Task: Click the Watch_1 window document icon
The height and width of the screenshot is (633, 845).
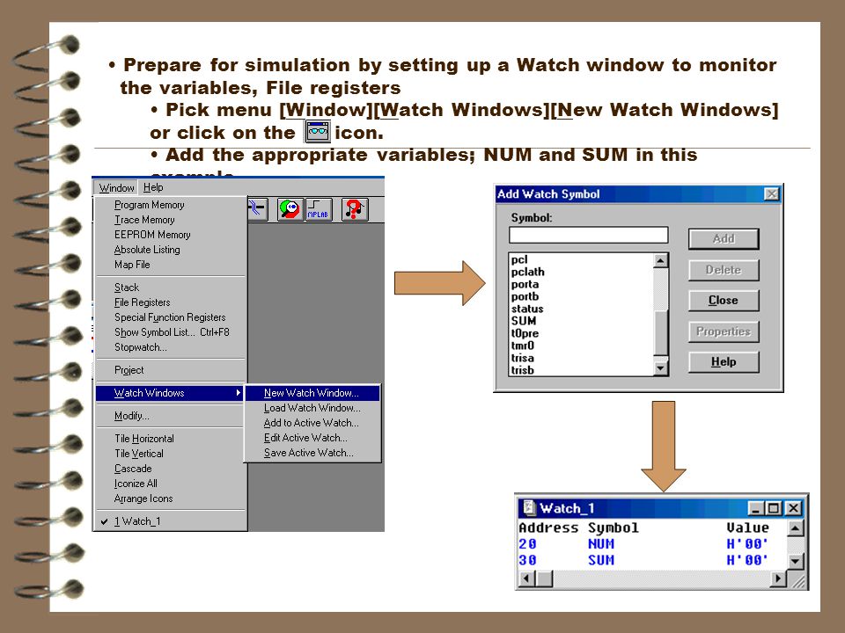Action: (529, 508)
